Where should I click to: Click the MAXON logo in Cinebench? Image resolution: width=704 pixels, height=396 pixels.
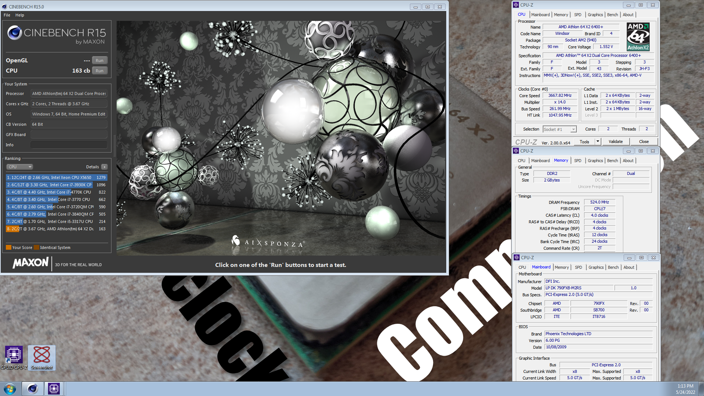coord(30,263)
